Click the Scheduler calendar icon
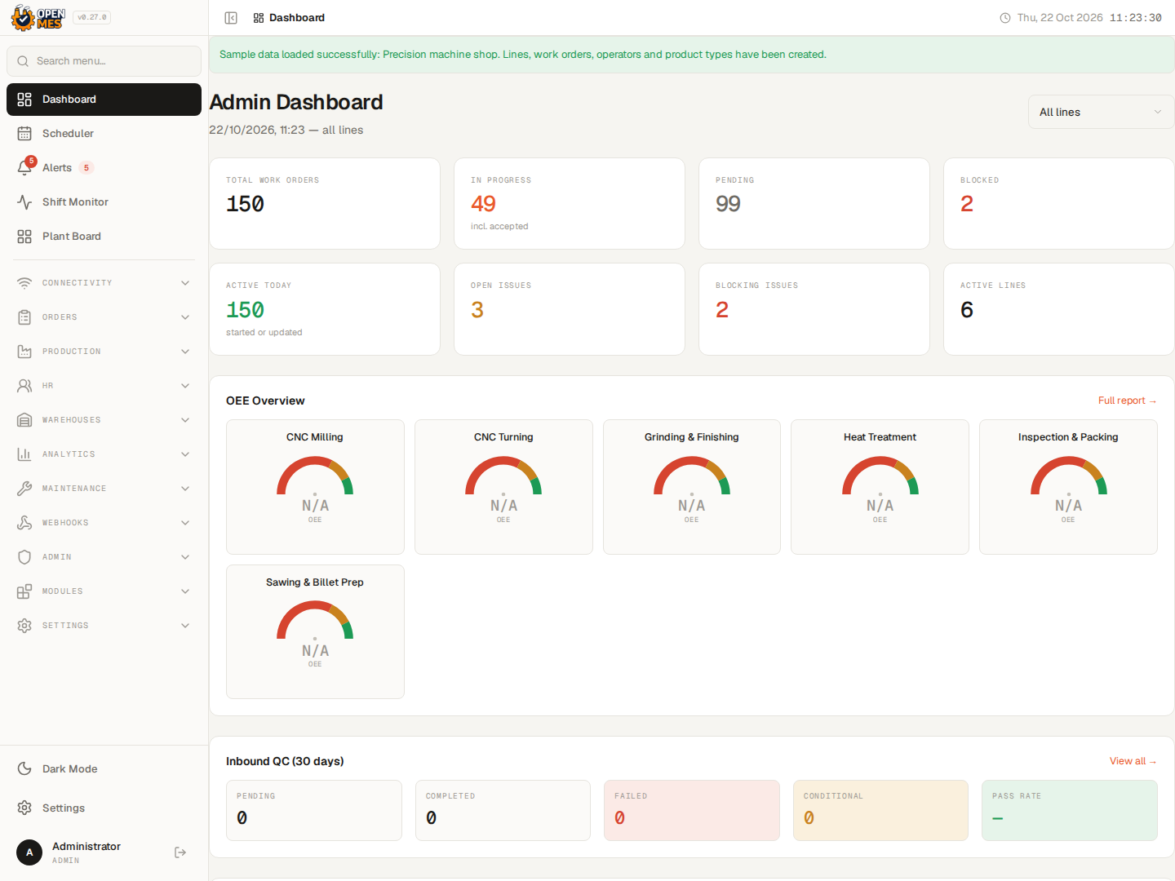Viewport: 1175px width, 881px height. 24,133
